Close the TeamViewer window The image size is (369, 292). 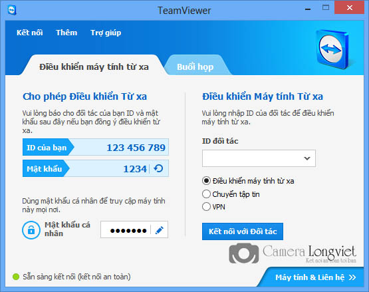tap(350, 7)
